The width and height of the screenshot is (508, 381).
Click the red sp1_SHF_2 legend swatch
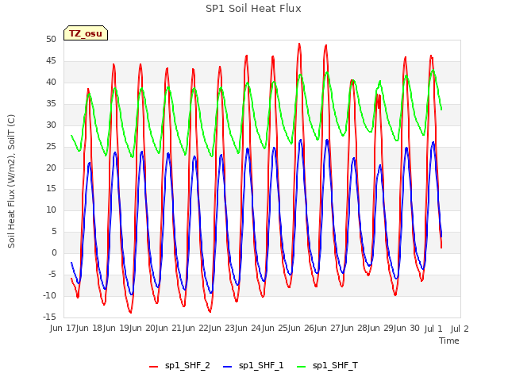click(153, 367)
